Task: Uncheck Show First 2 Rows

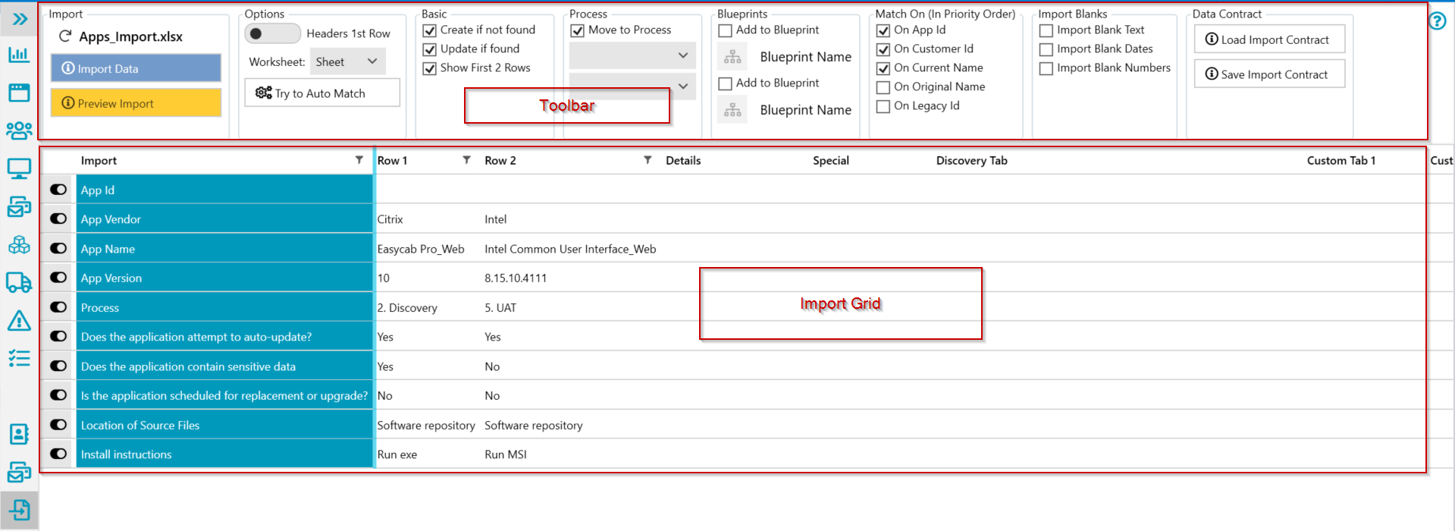Action: coord(430,68)
